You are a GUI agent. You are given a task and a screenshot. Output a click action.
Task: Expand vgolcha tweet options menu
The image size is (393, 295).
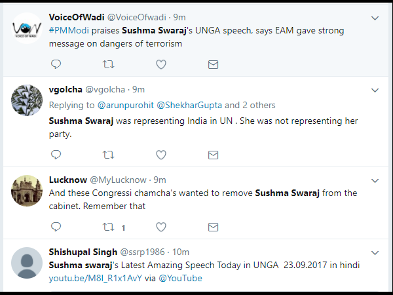(374, 90)
